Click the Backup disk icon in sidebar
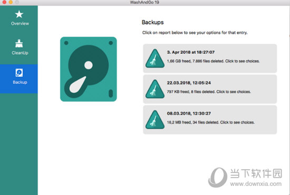290x195 pixels. [19, 72]
